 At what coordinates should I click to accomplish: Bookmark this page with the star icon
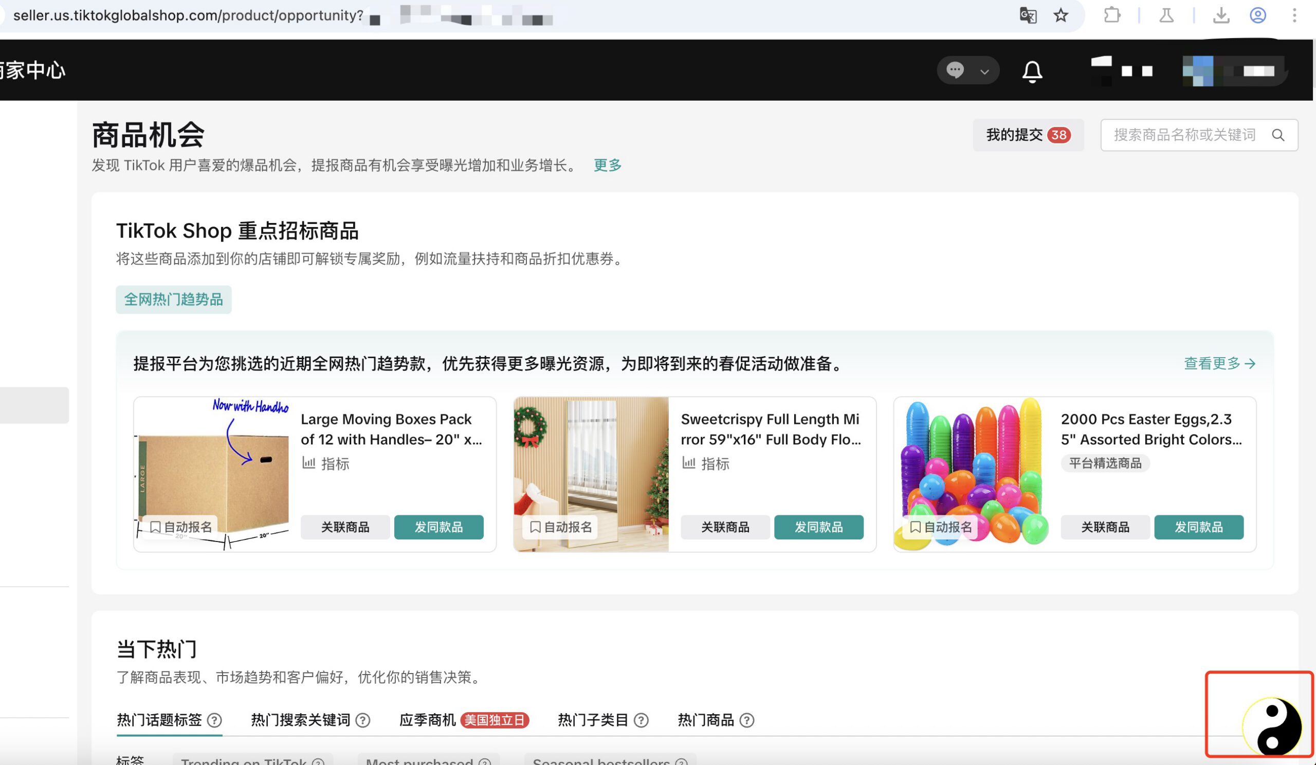(1061, 15)
